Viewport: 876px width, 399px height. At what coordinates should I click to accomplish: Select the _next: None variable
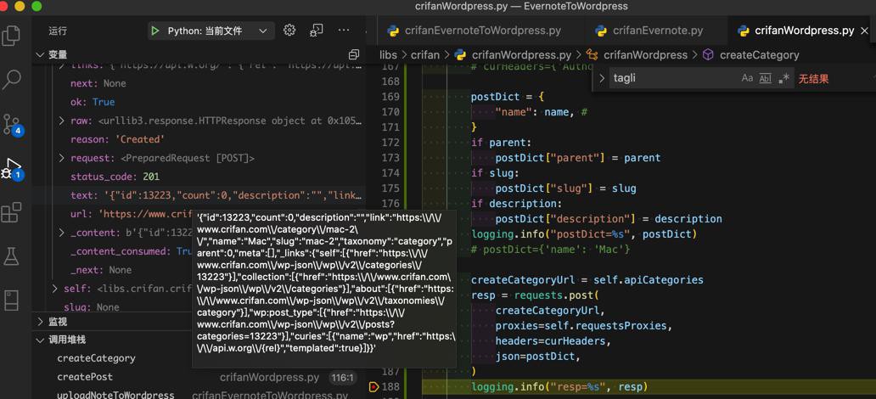click(x=101, y=270)
